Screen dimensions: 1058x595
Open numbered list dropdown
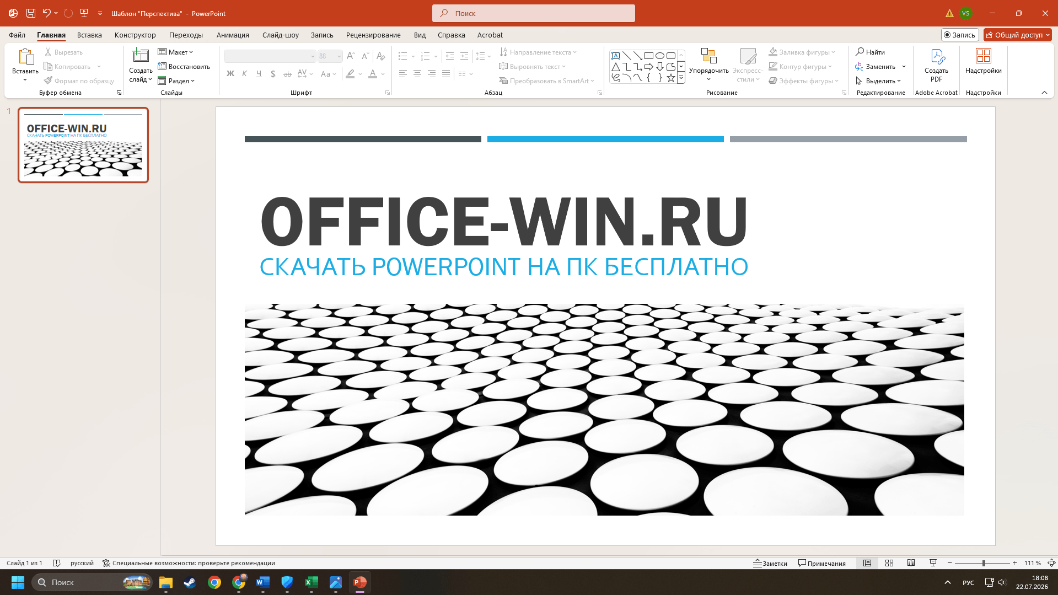[436, 57]
